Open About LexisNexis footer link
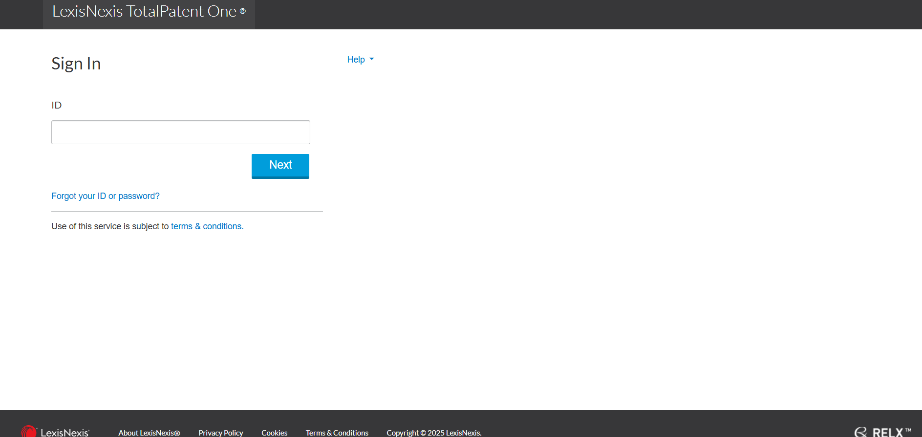The image size is (922, 437). click(149, 433)
